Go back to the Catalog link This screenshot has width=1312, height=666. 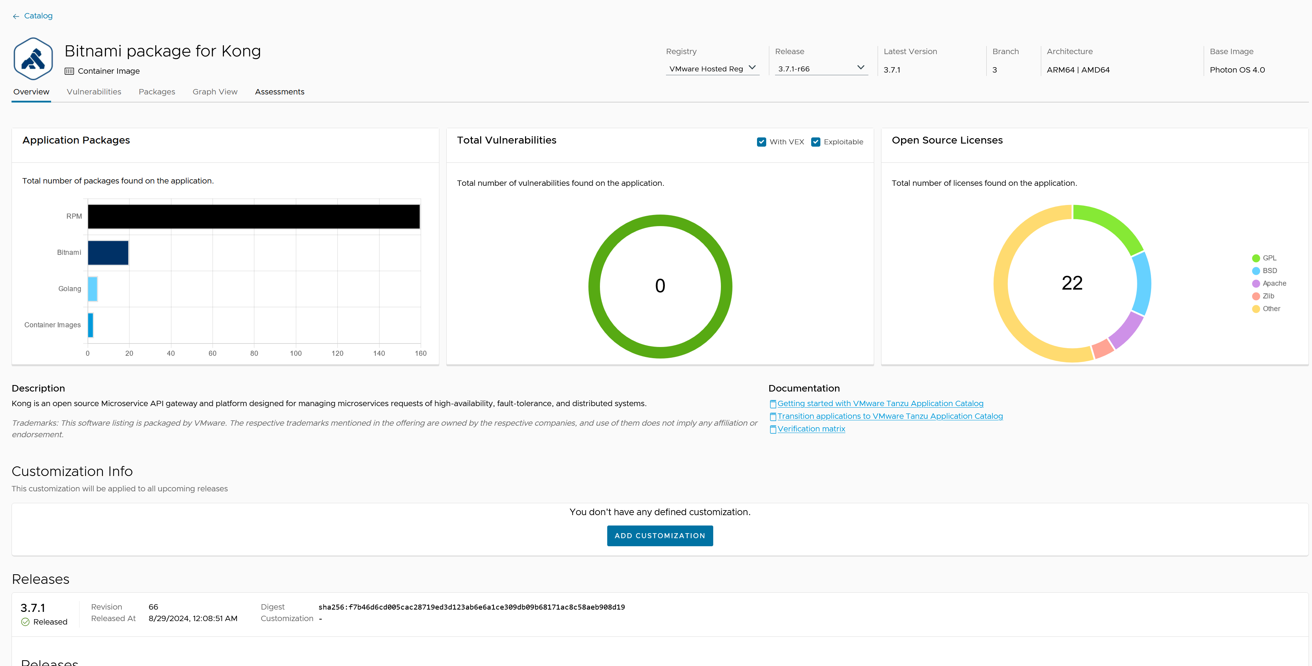pyautogui.click(x=38, y=16)
